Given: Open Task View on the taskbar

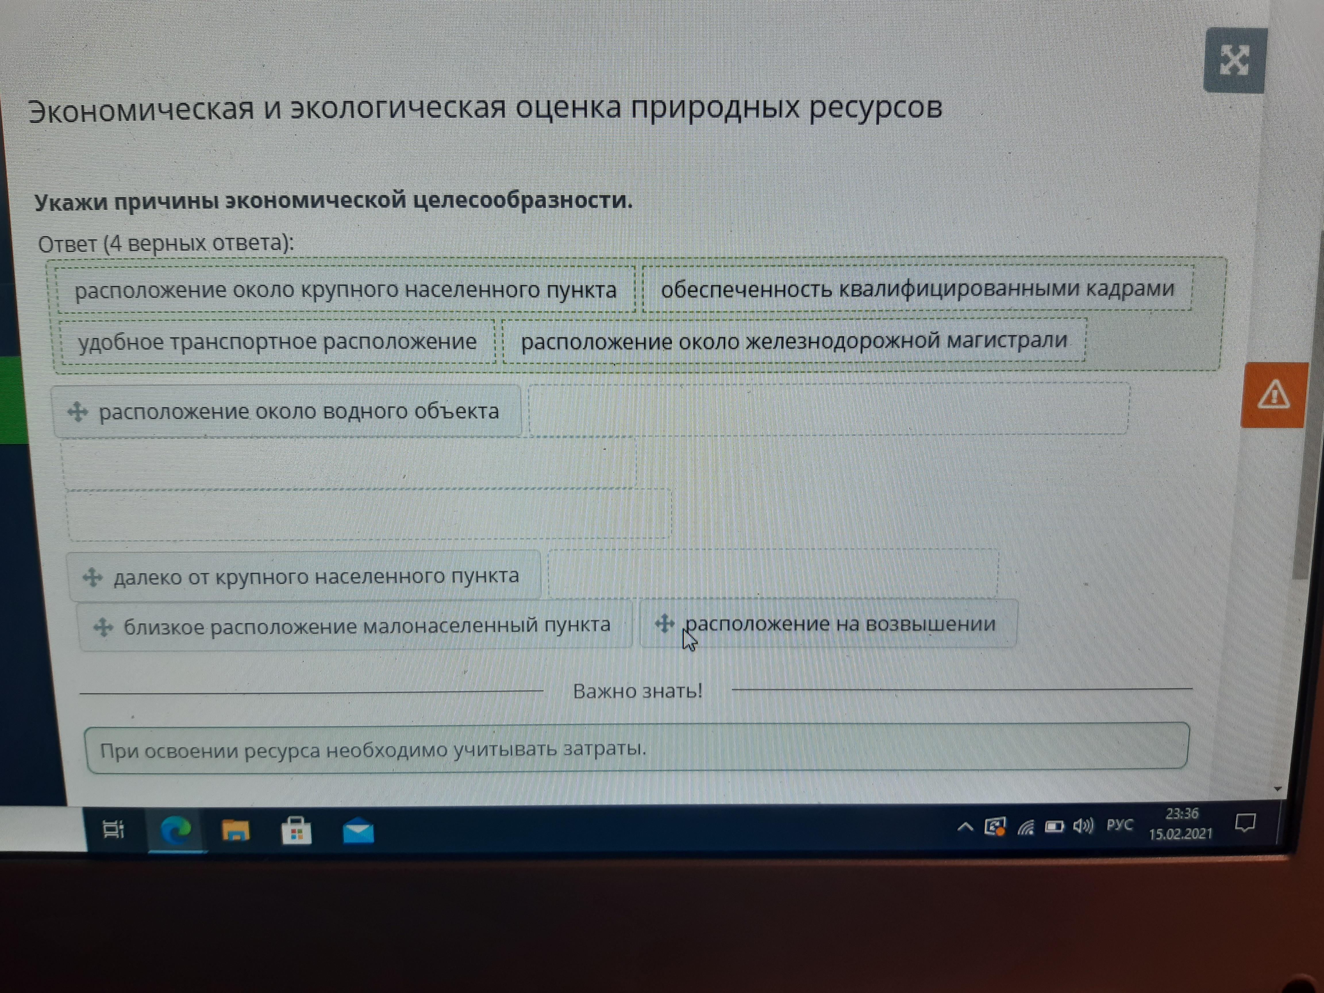Looking at the screenshot, I should click(113, 829).
